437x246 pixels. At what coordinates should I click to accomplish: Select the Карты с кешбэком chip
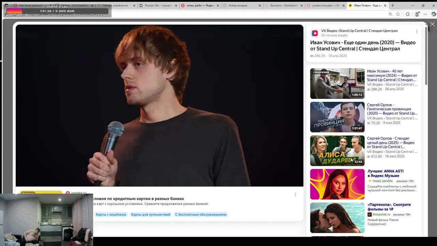[x=111, y=215]
